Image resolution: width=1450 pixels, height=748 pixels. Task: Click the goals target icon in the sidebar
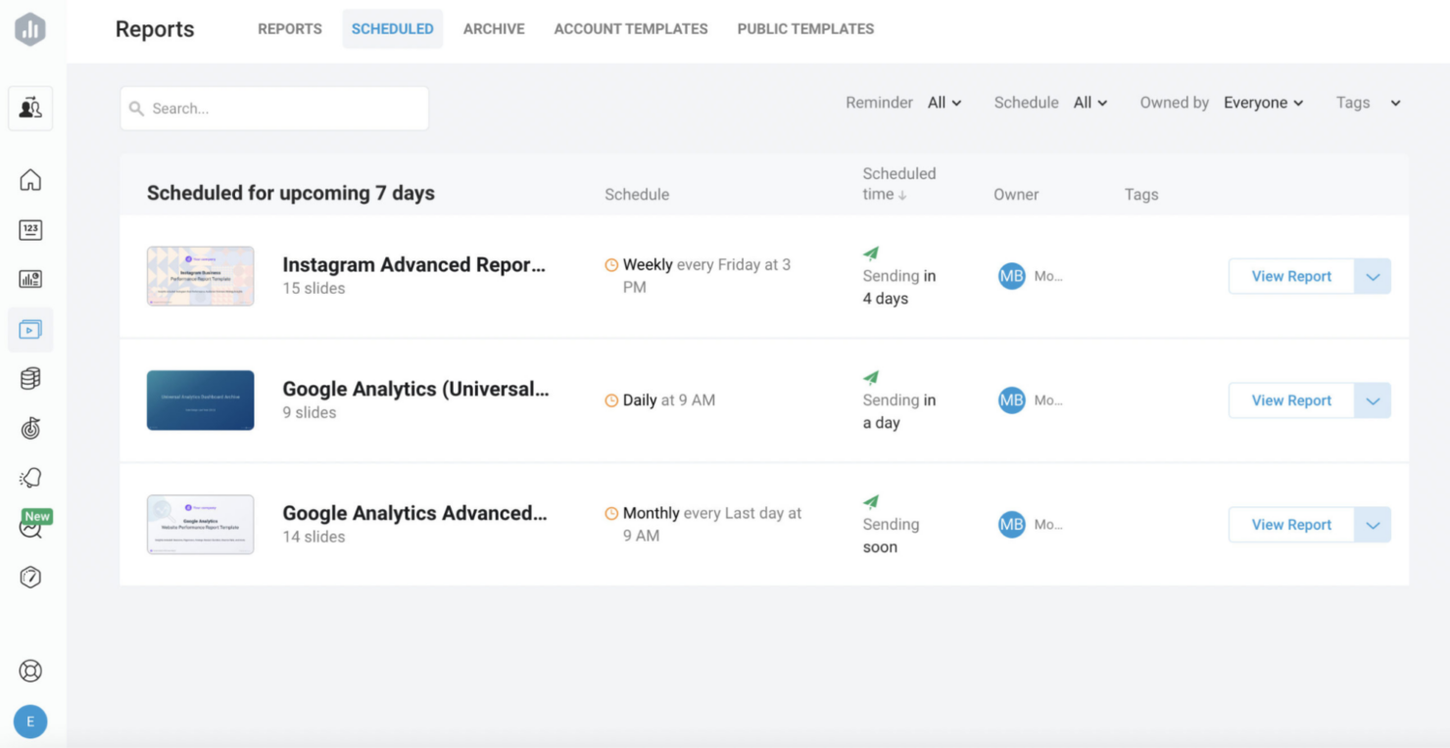point(29,428)
